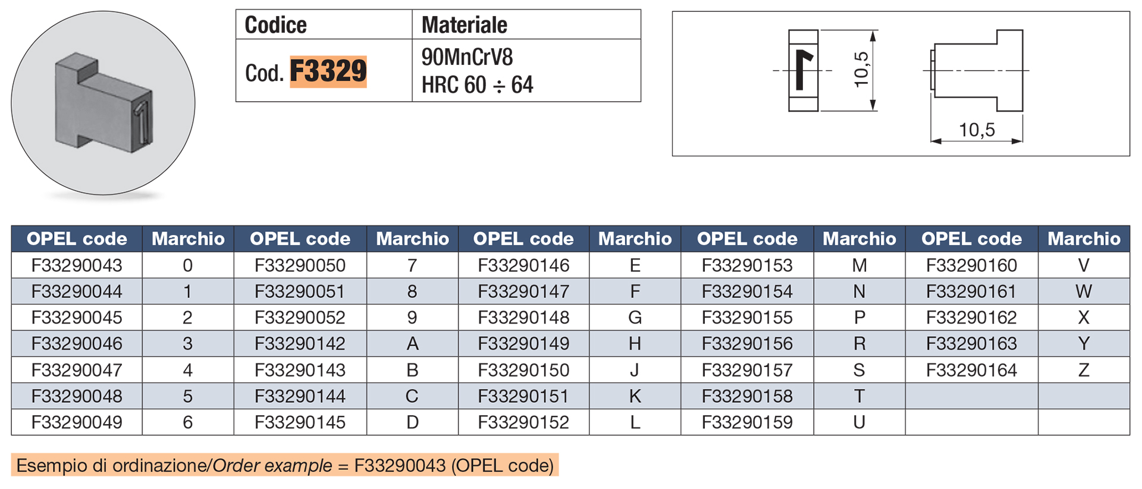Select OPEL code F33290142 for A

(300, 344)
